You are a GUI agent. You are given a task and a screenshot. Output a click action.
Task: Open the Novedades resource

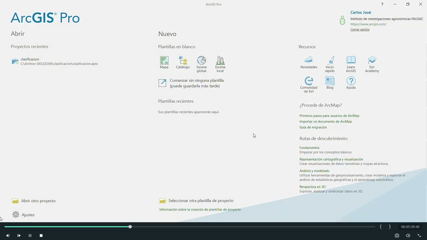(x=309, y=62)
